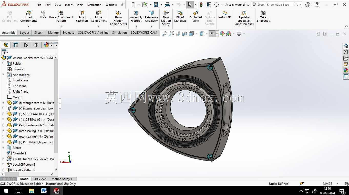Open the DimXpertManager crosshair tab
Viewport: 349px width, 195px height.
pos(36,45)
